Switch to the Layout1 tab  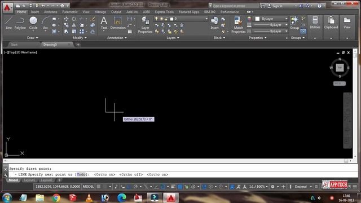click(29, 180)
